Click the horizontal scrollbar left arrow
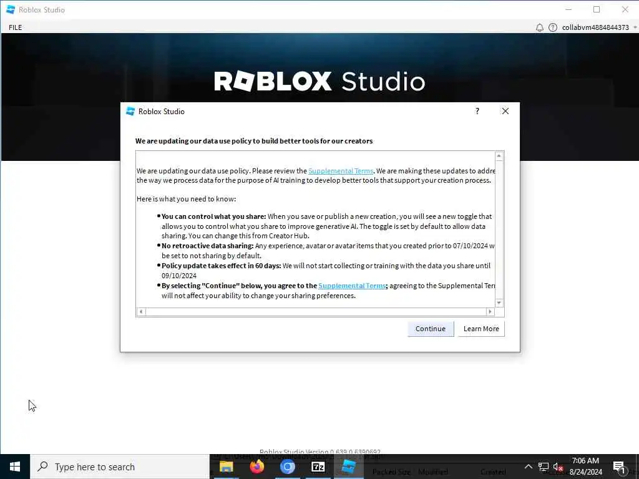639x479 pixels. pyautogui.click(x=141, y=312)
